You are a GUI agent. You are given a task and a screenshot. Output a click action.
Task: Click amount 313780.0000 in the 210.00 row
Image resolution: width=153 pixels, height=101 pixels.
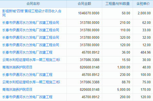coord(90,23)
